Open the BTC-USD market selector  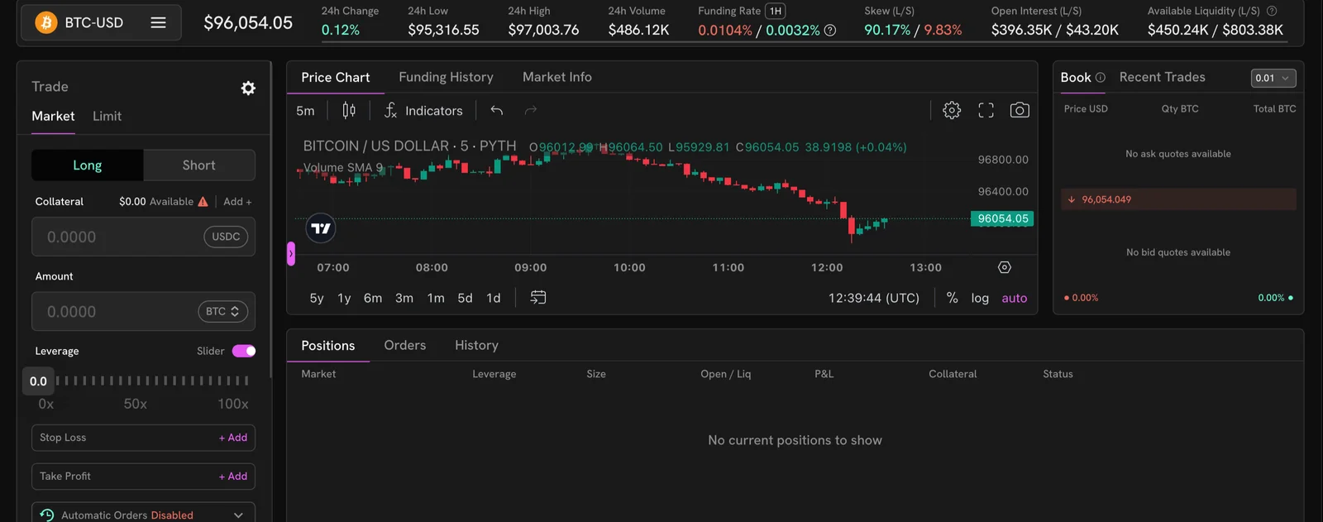pos(100,22)
